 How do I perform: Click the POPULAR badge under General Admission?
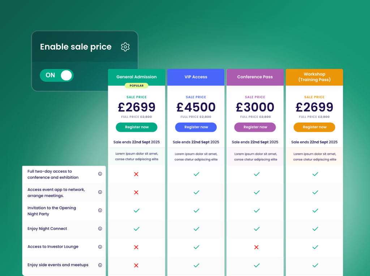[137, 86]
